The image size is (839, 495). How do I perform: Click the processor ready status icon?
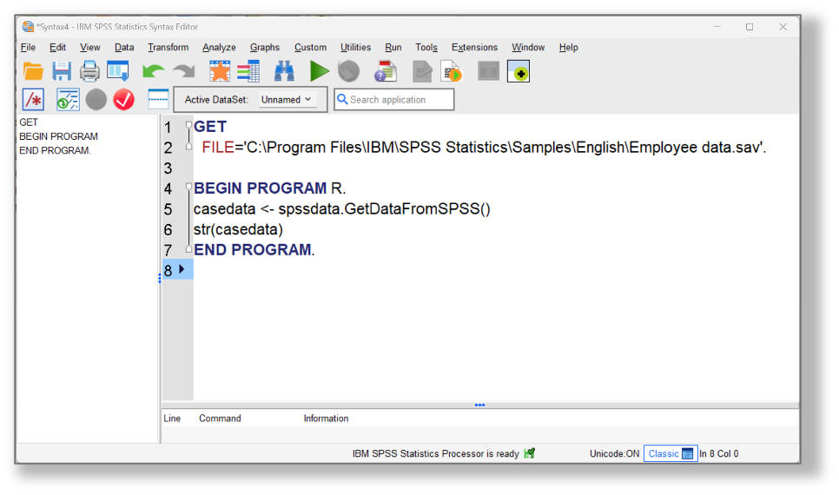pos(529,453)
